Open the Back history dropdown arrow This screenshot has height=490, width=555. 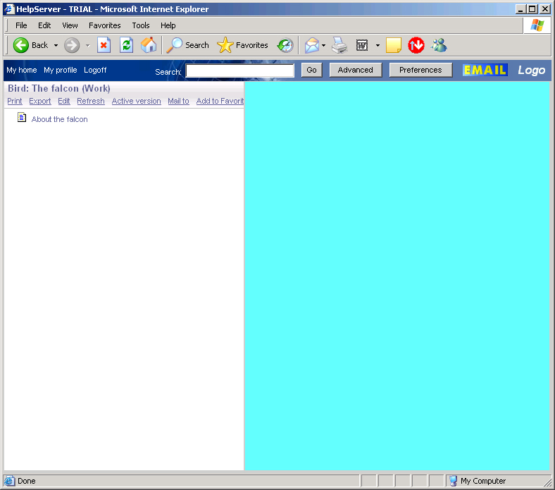click(x=56, y=45)
